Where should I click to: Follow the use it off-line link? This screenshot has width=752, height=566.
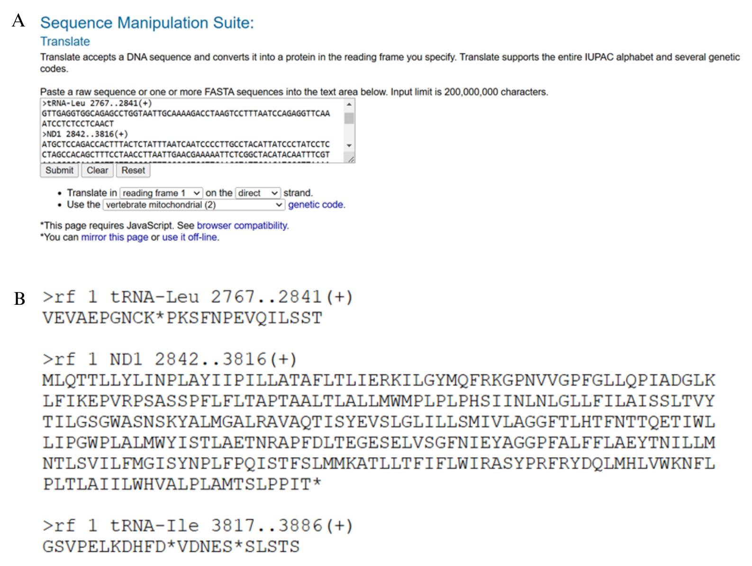(x=190, y=237)
